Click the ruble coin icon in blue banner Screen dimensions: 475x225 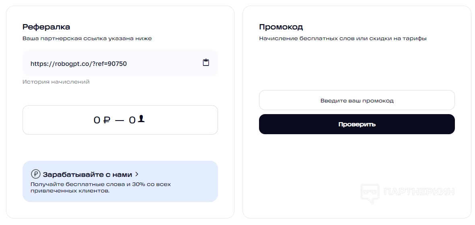click(36, 174)
